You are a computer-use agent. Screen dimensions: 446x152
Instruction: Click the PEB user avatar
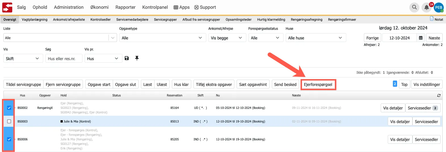pyautogui.click(x=439, y=8)
